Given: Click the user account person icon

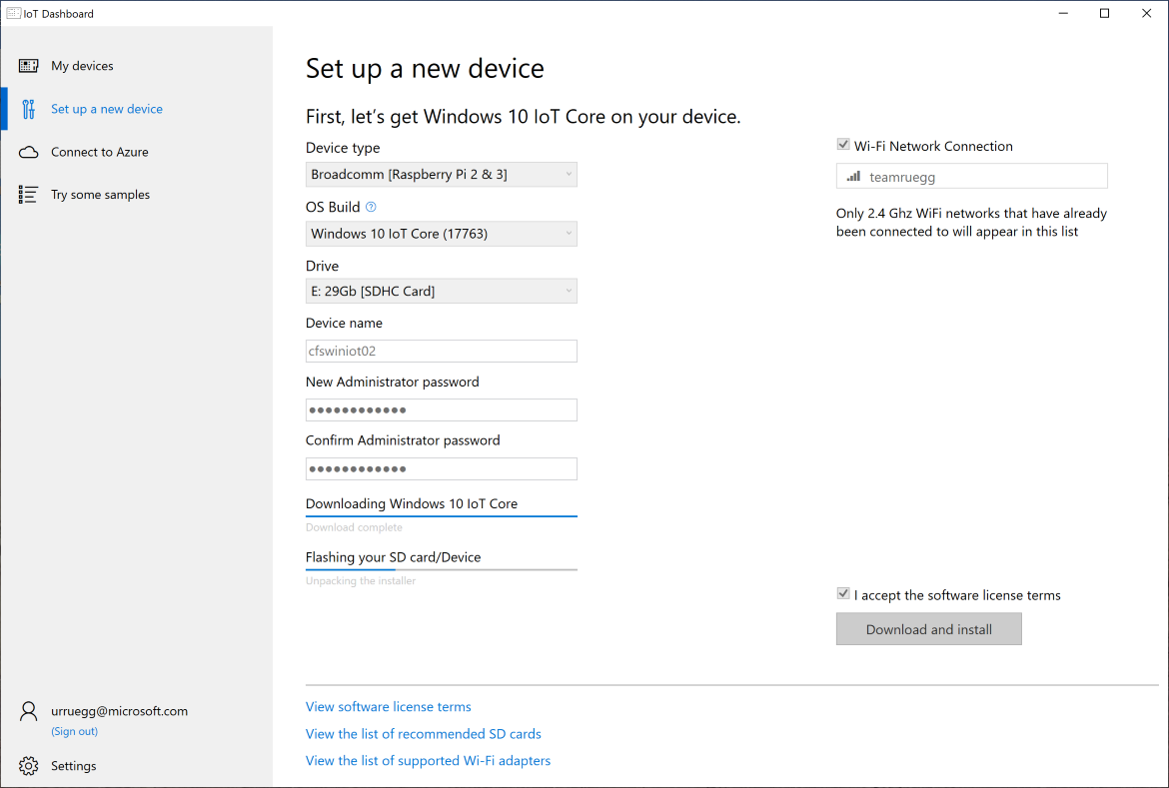Looking at the screenshot, I should pos(28,711).
